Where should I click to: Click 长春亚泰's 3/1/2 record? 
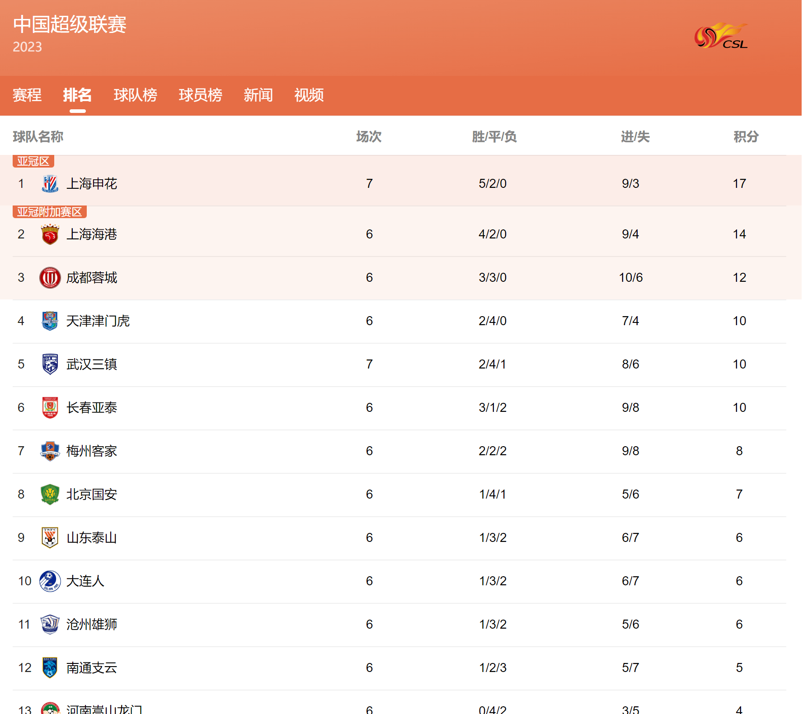(493, 408)
